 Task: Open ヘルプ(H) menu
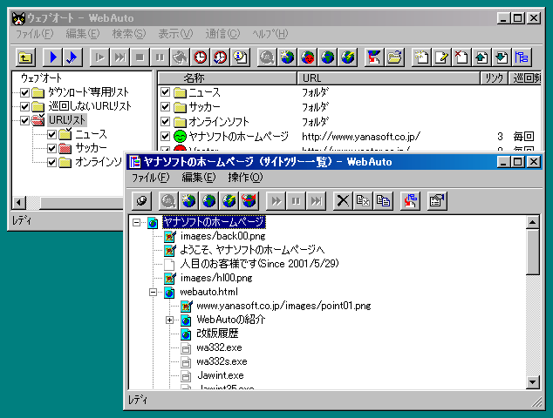[270, 34]
